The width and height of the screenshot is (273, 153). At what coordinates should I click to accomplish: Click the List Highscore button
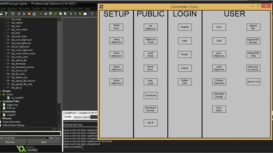pyautogui.click(x=151, y=27)
